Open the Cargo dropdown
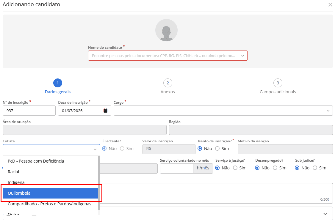 (223, 111)
